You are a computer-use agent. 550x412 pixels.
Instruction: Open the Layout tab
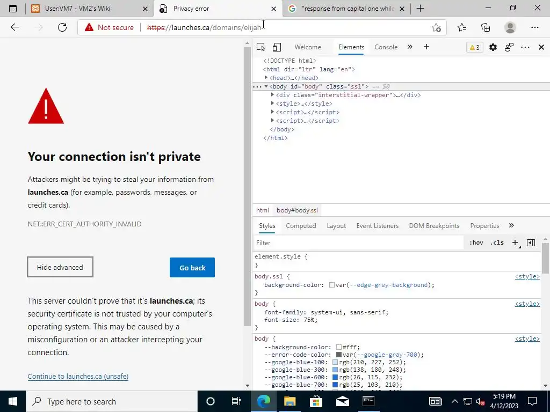tap(336, 226)
